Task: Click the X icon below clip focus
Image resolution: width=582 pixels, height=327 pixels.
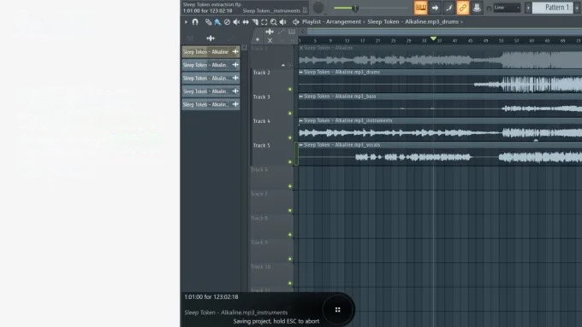Action: click(x=270, y=40)
